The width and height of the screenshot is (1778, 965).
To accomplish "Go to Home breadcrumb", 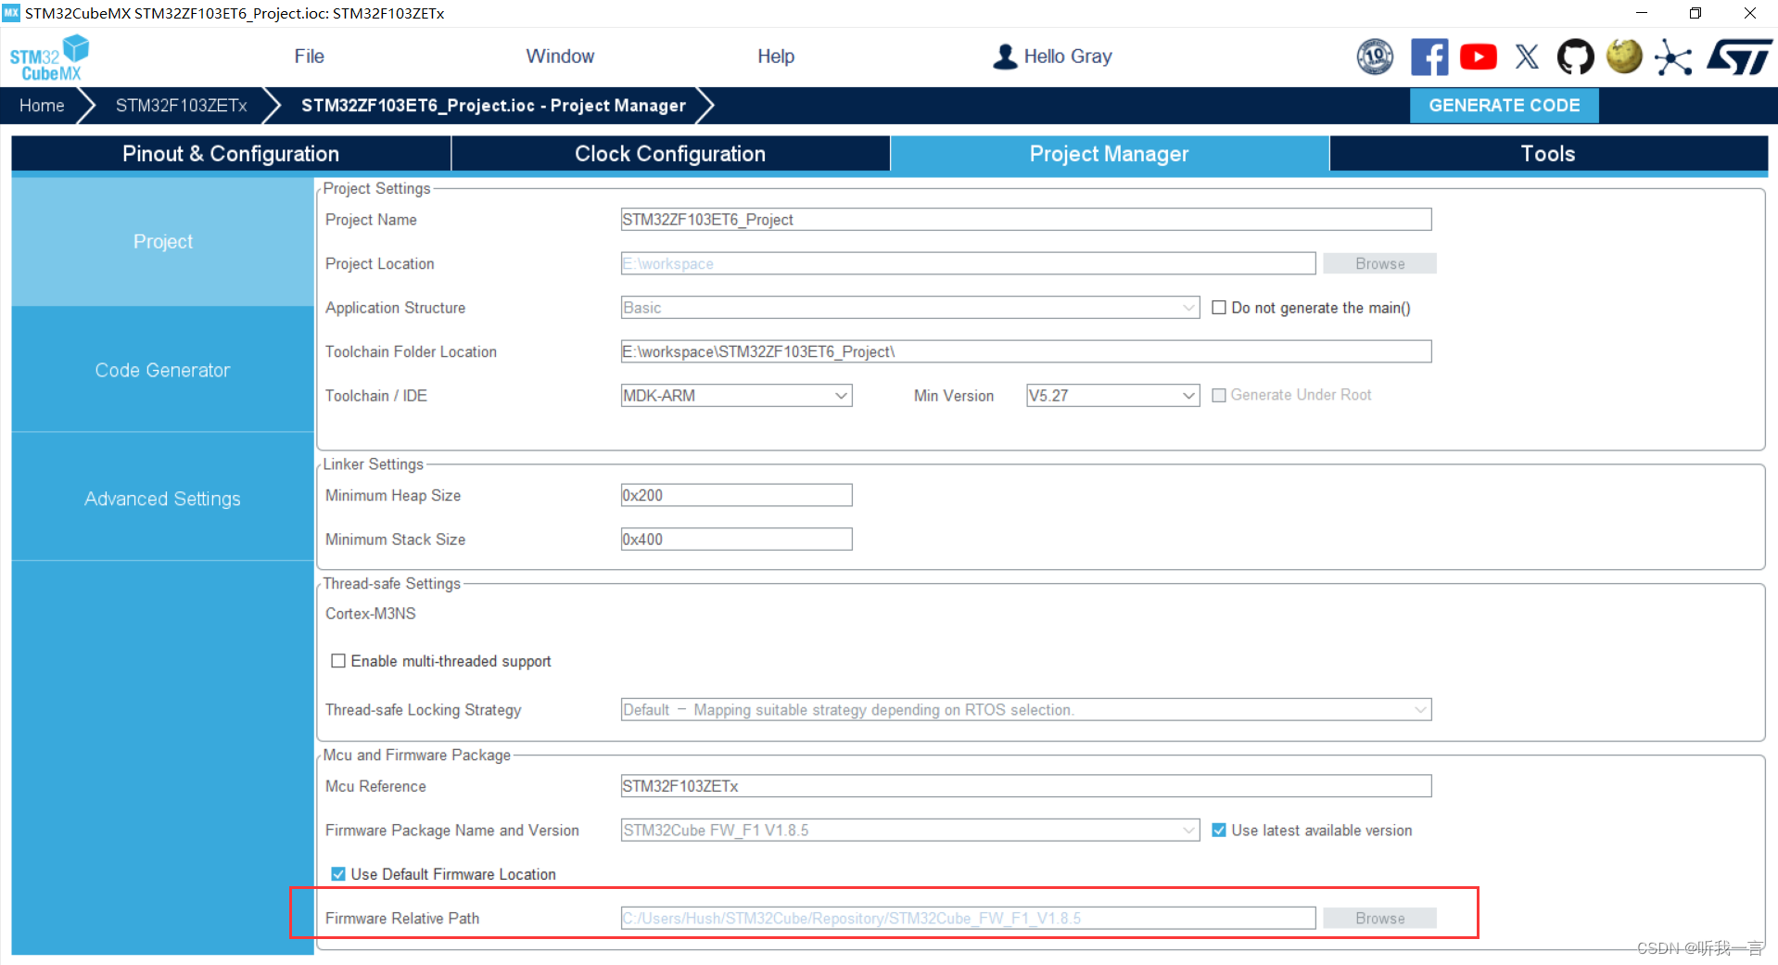I will (43, 106).
